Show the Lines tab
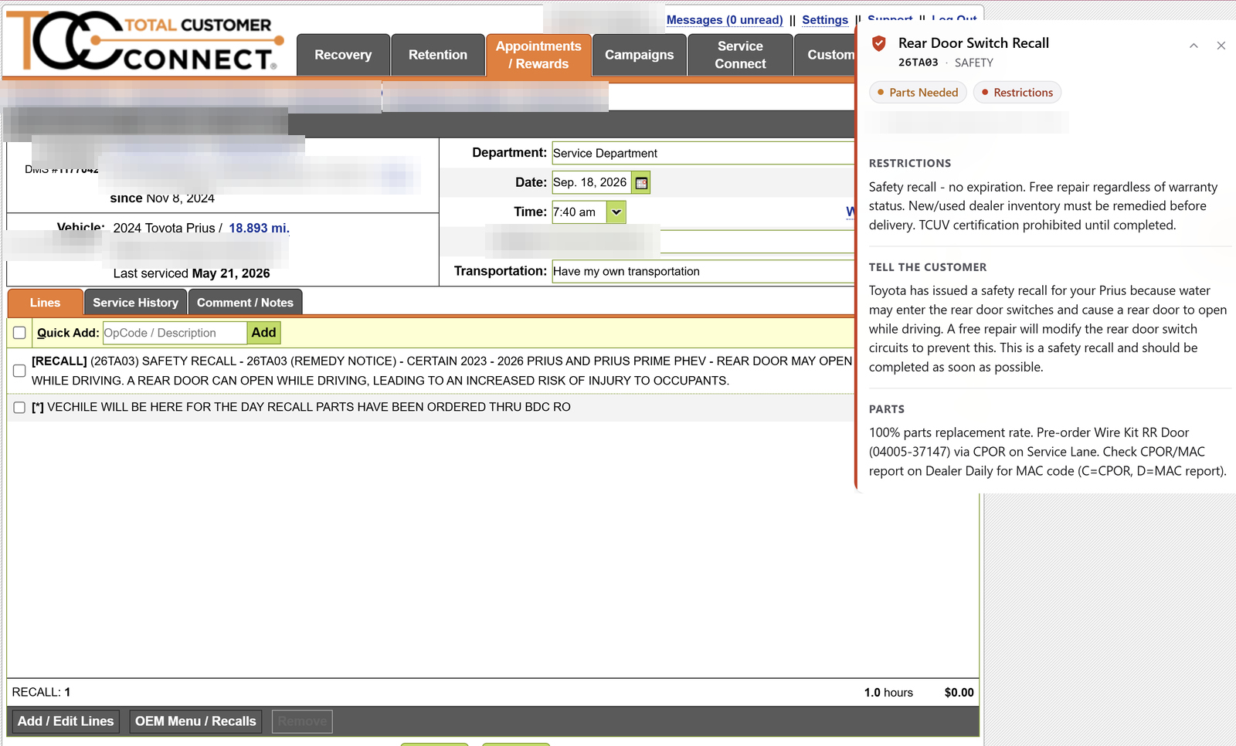Screen dimensions: 1236x746 [x=45, y=303]
